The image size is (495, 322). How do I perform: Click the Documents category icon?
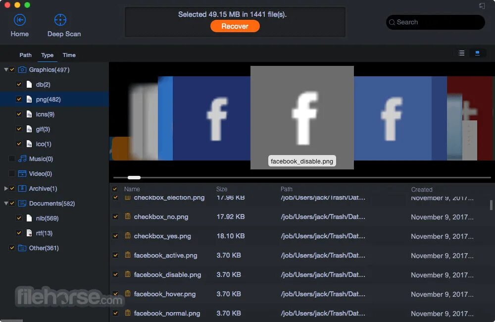pyautogui.click(x=22, y=203)
